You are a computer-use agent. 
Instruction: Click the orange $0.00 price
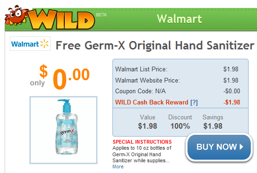coord(64,77)
